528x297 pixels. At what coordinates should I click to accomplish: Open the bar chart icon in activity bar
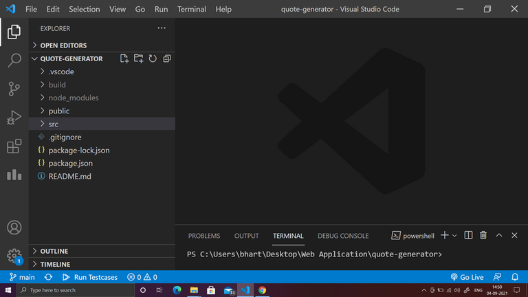[x=14, y=175]
